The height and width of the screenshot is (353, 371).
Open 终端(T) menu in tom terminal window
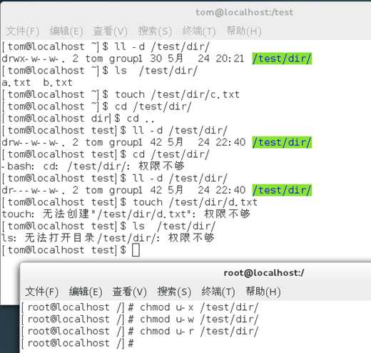[x=199, y=31]
